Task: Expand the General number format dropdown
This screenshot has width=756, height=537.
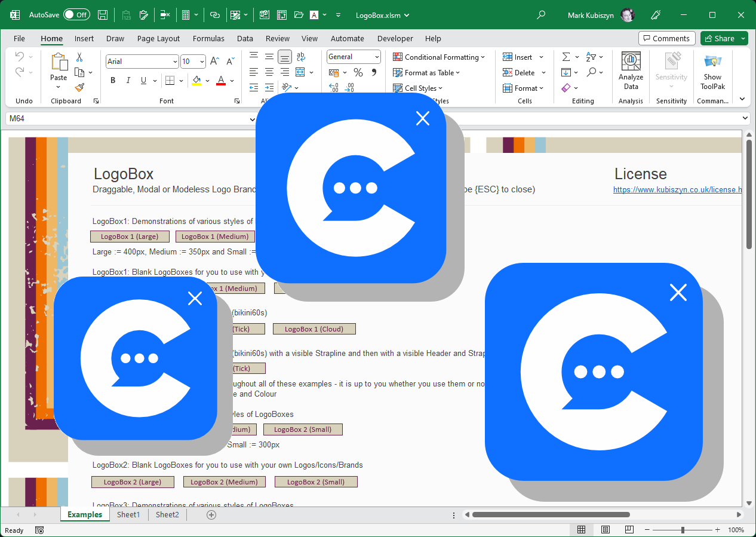Action: click(377, 57)
